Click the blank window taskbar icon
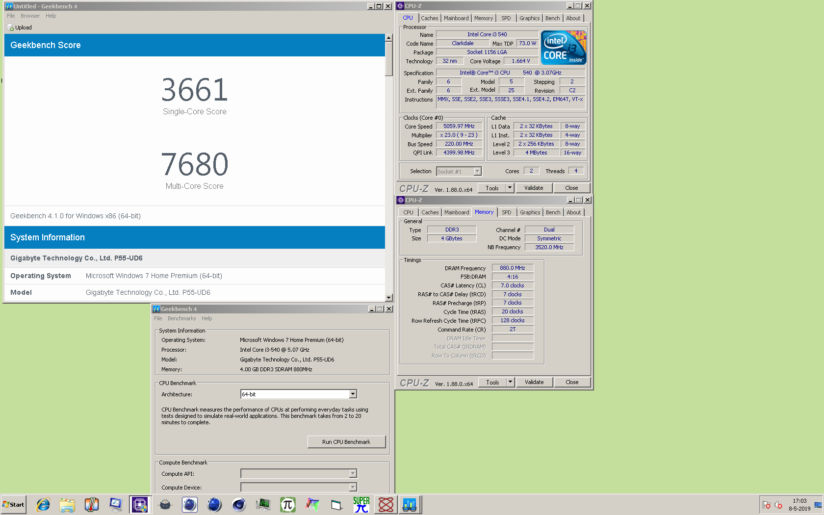The height and width of the screenshot is (515, 824). coord(336,504)
